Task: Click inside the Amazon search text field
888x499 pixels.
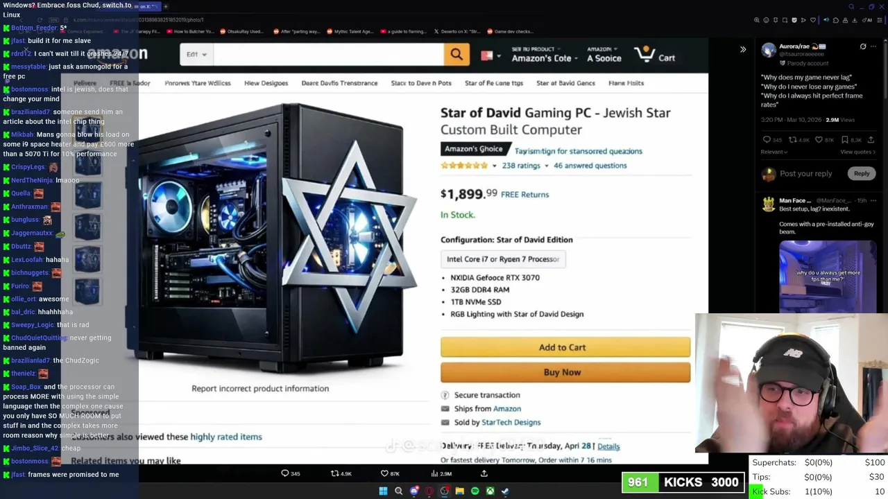Action: coord(329,54)
